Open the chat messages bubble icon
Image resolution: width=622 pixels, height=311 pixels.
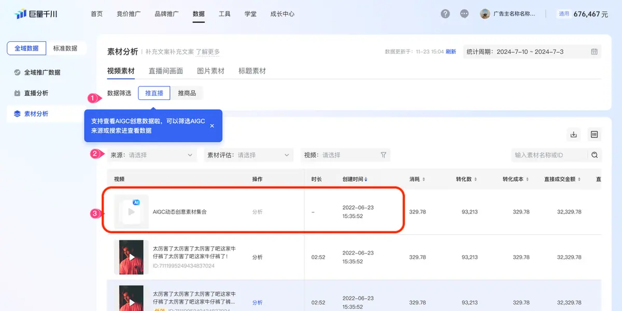pyautogui.click(x=464, y=14)
